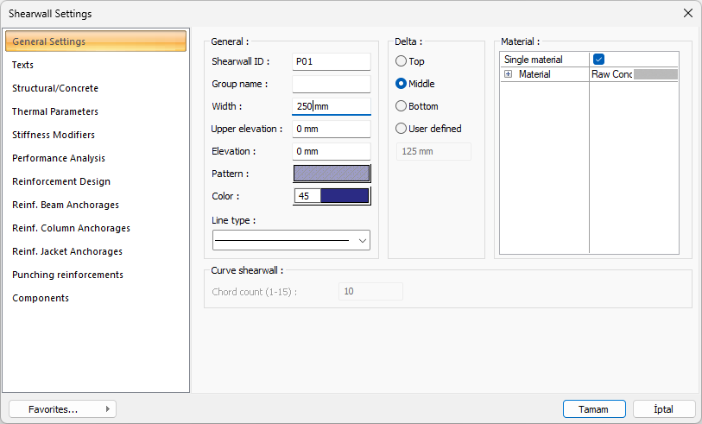
Task: Select Punching reinforcements in sidebar
Action: tap(67, 275)
